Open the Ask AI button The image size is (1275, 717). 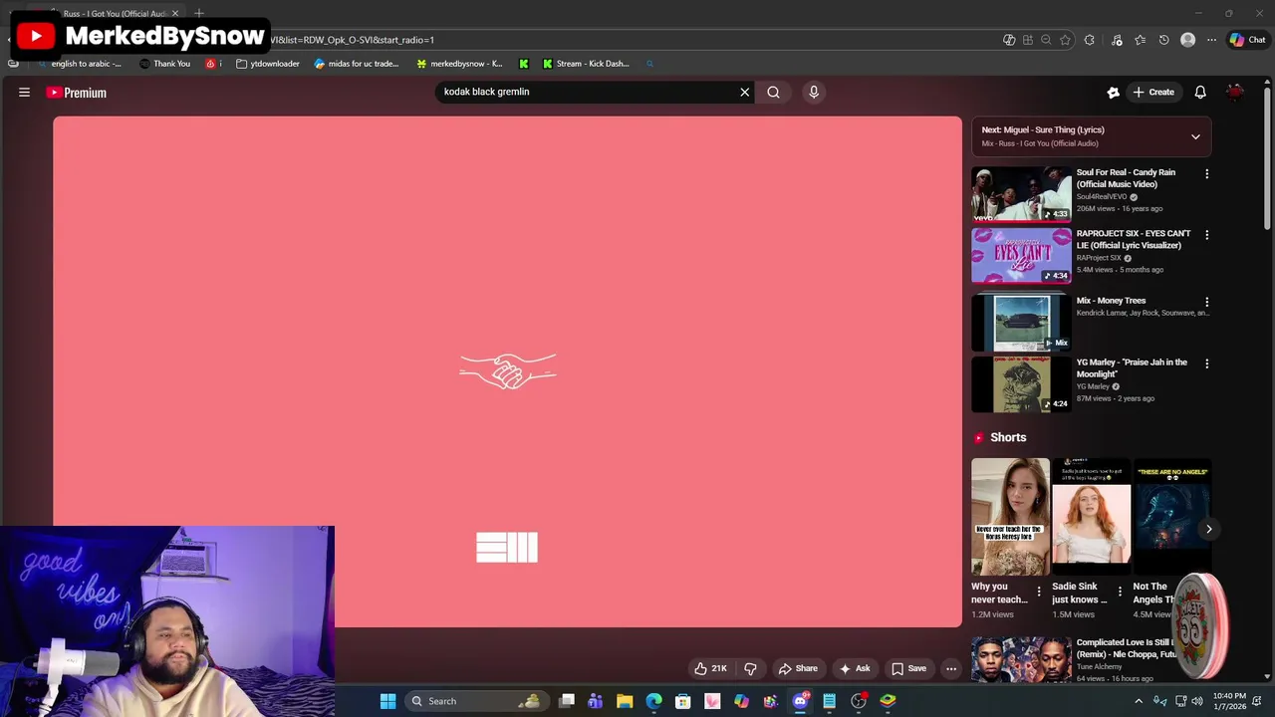pos(855,668)
